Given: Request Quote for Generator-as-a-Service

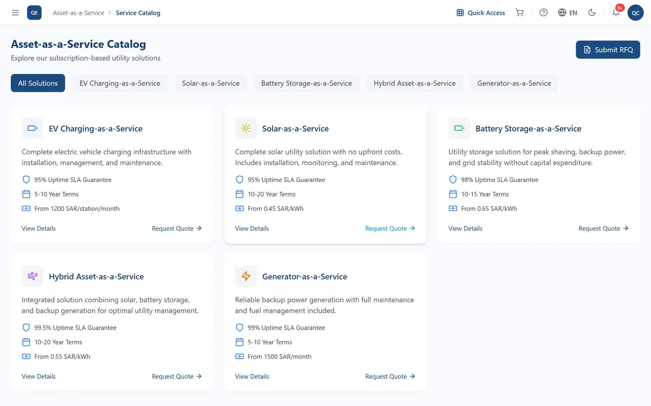Looking at the screenshot, I should point(390,376).
